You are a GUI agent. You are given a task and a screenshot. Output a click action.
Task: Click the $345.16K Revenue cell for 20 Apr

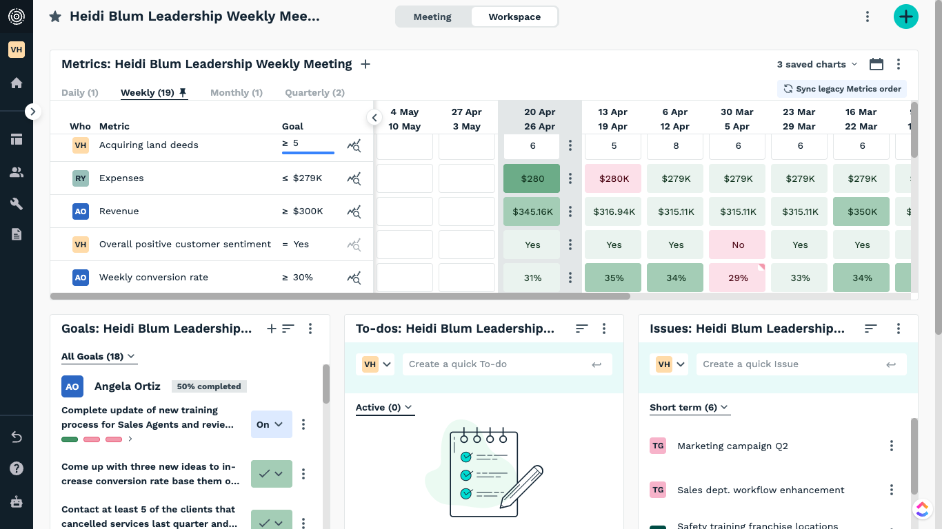(532, 211)
